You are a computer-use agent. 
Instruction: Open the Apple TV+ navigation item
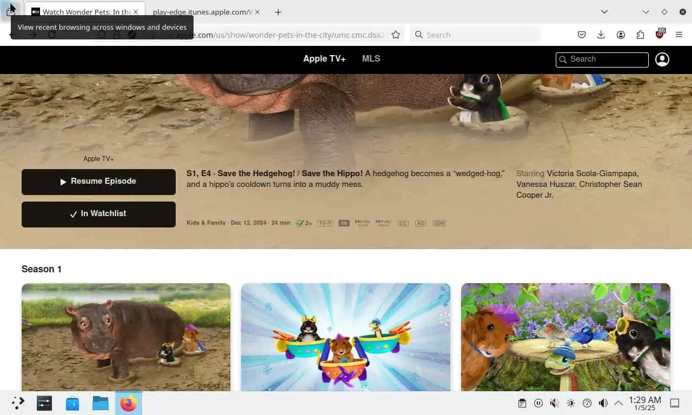point(324,59)
